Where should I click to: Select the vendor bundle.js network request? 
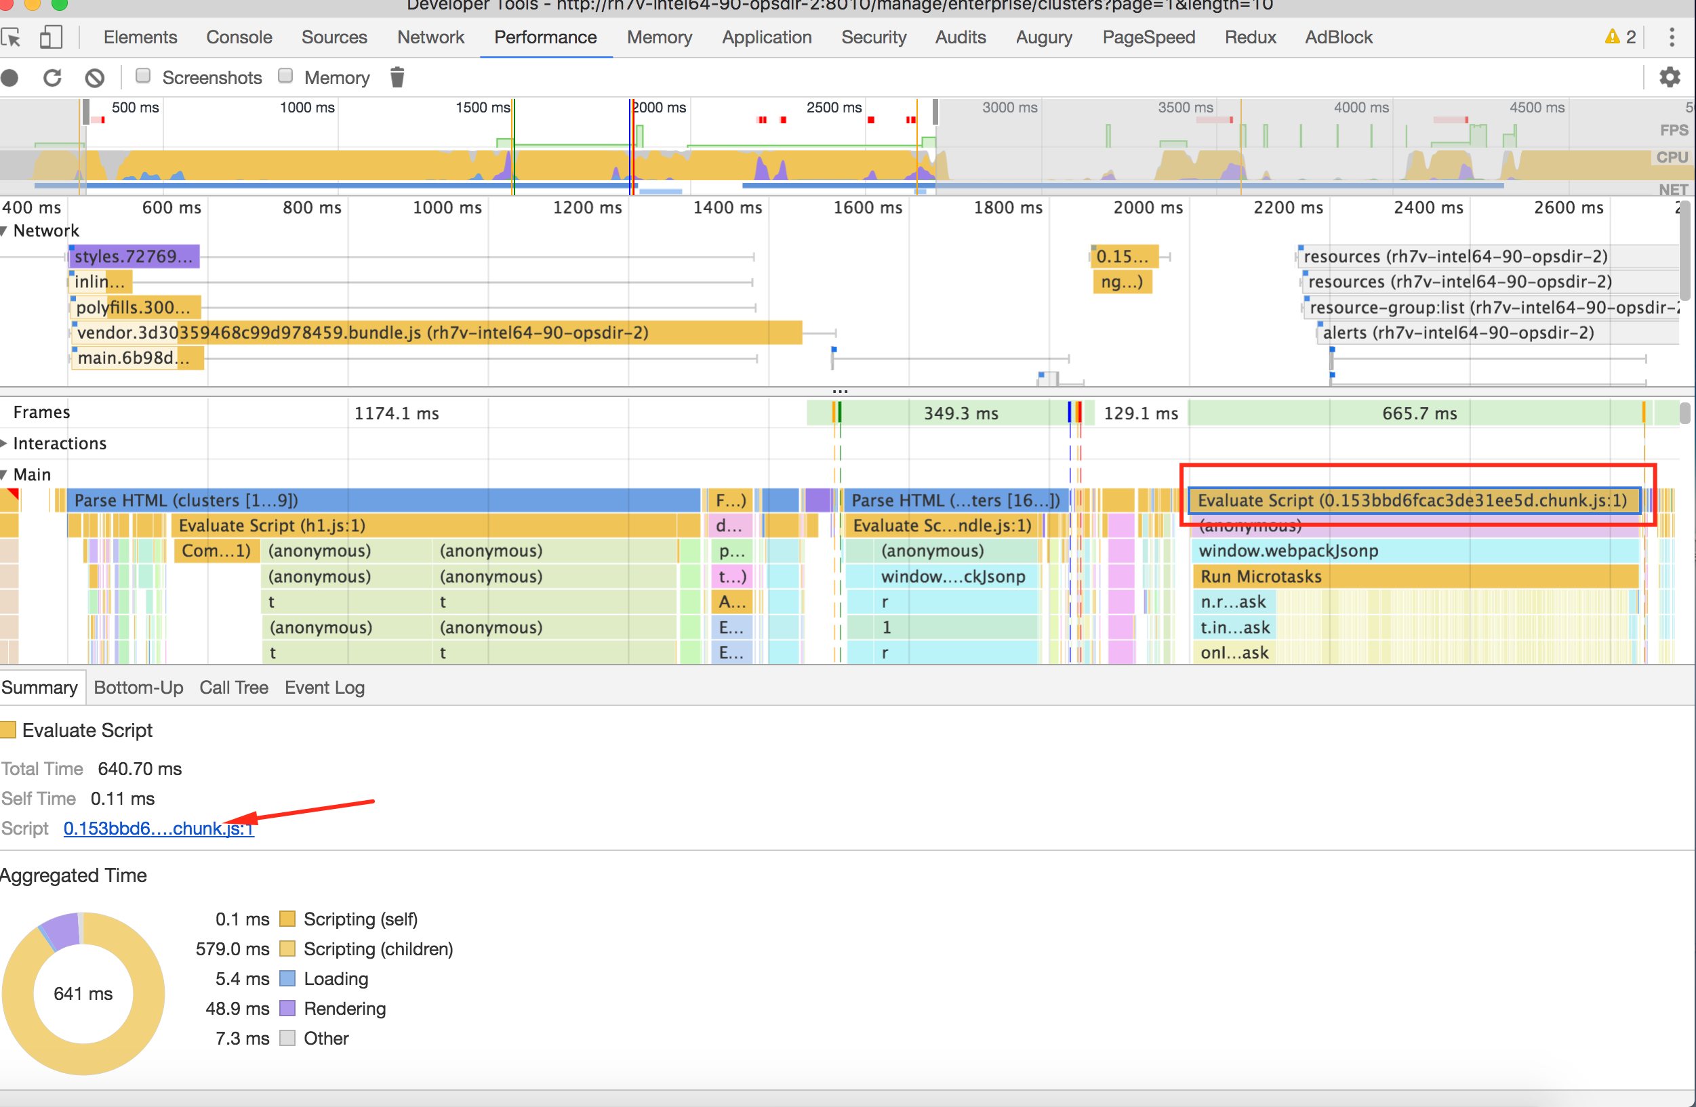click(x=437, y=333)
